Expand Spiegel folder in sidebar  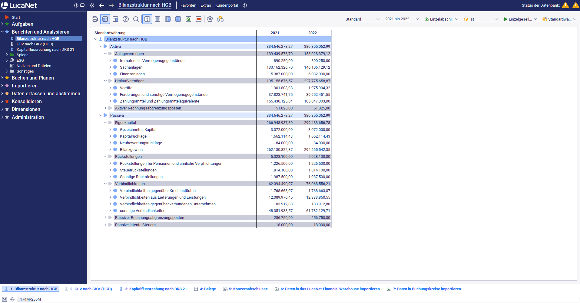point(7,55)
